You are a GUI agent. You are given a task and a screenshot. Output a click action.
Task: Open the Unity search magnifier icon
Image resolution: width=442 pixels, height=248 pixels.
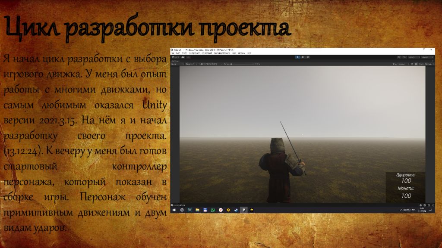coord(404,57)
